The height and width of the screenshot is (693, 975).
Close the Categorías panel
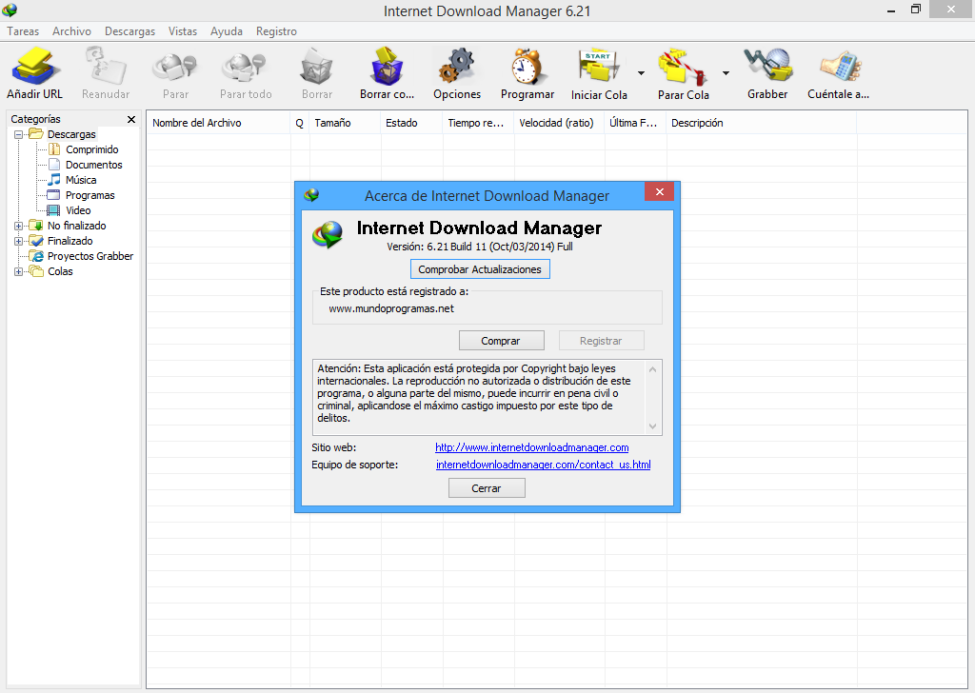[x=131, y=119]
